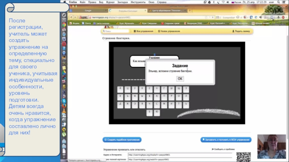Click the Поиск search field
Screen dimensions: 289x162
click(x=116, y=31)
